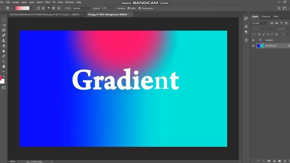290x163 pixels.
Task: Select the Quick Selection brush tool
Action: 4,25
